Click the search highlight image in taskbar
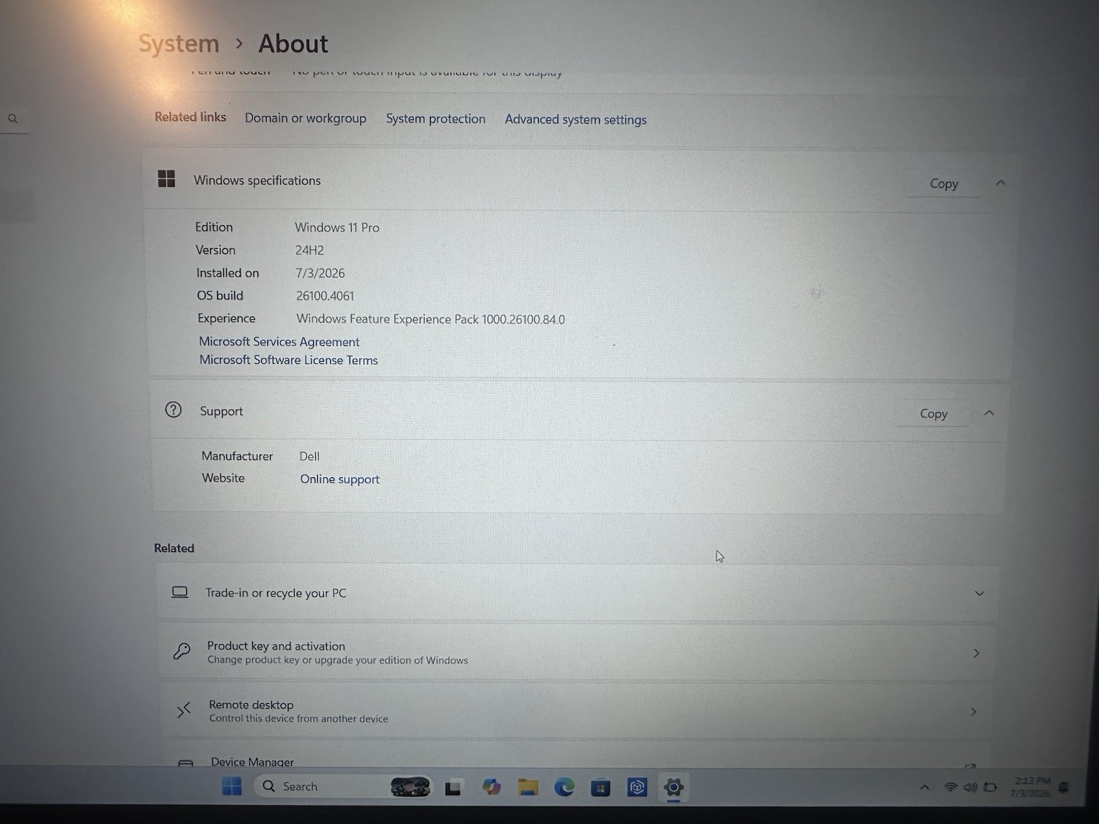This screenshot has height=824, width=1099. click(x=410, y=787)
